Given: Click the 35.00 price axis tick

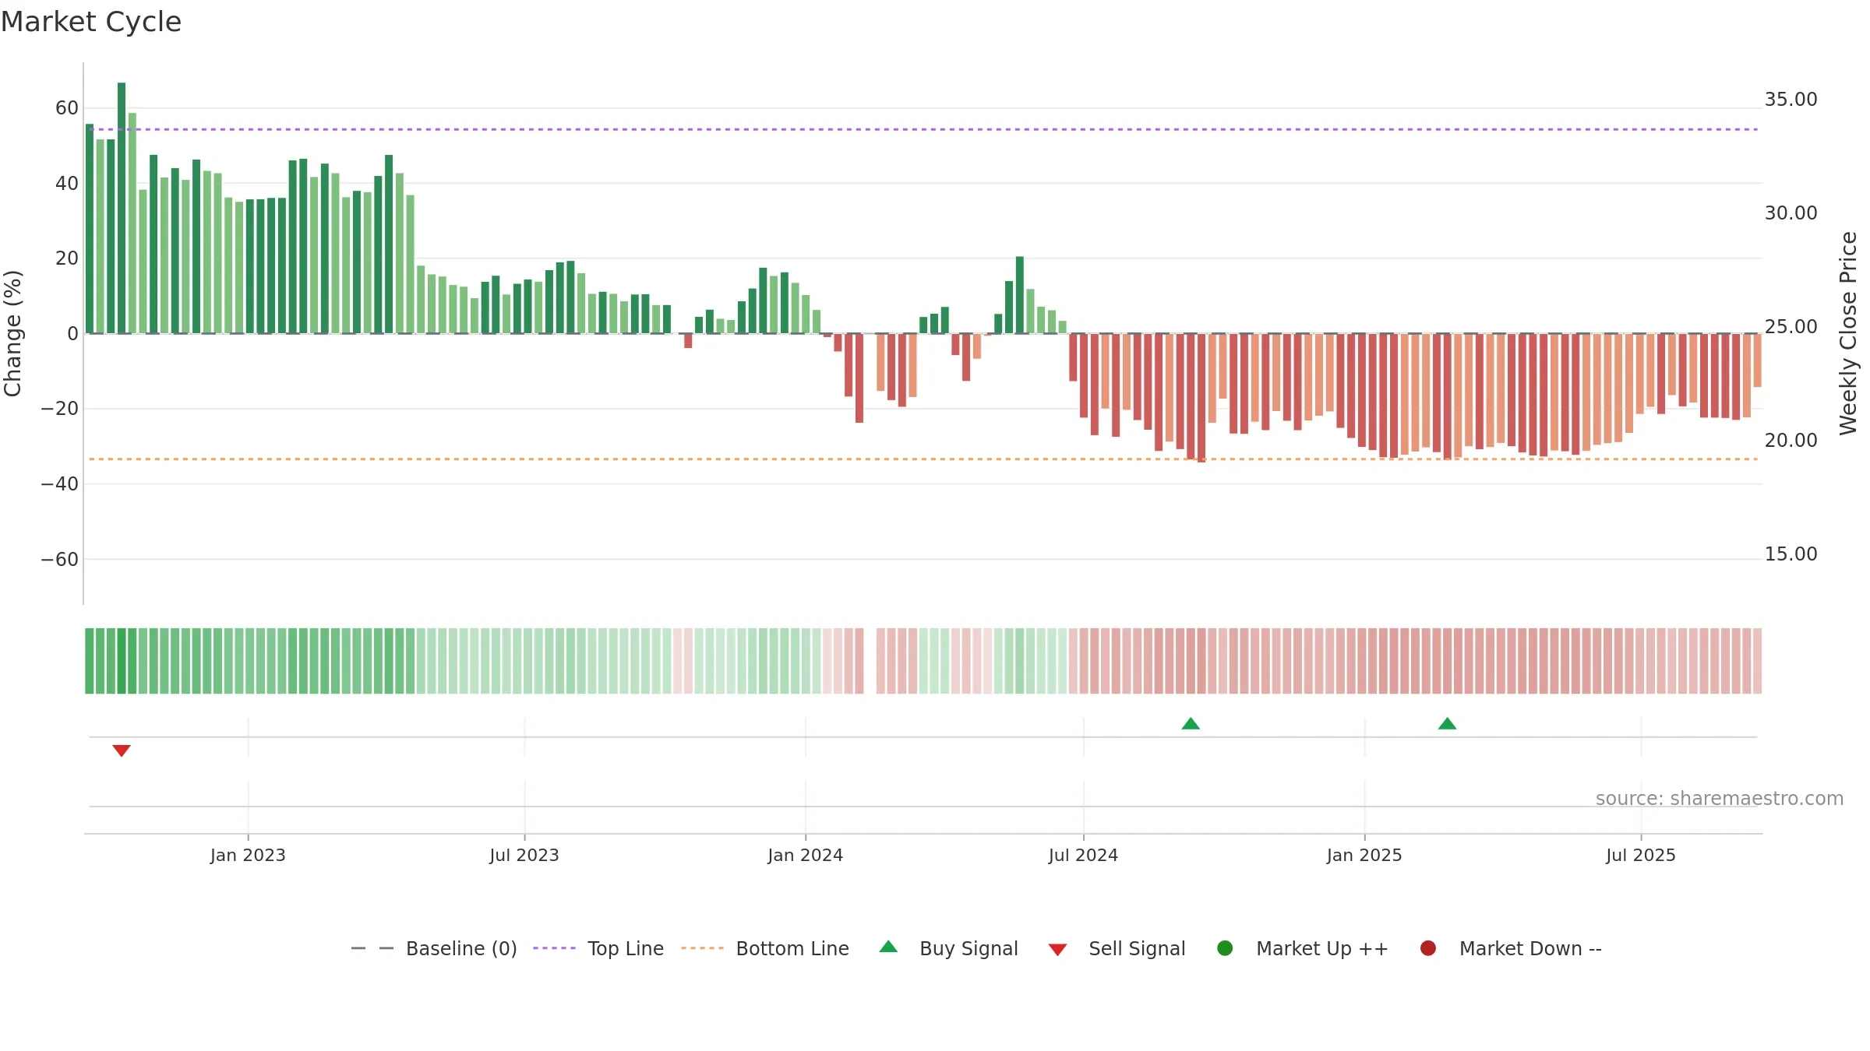Looking at the screenshot, I should tap(1791, 100).
